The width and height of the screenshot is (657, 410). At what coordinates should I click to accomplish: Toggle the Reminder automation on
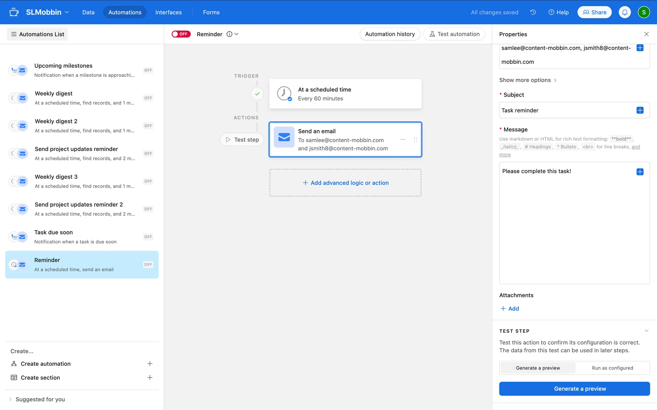pyautogui.click(x=181, y=34)
